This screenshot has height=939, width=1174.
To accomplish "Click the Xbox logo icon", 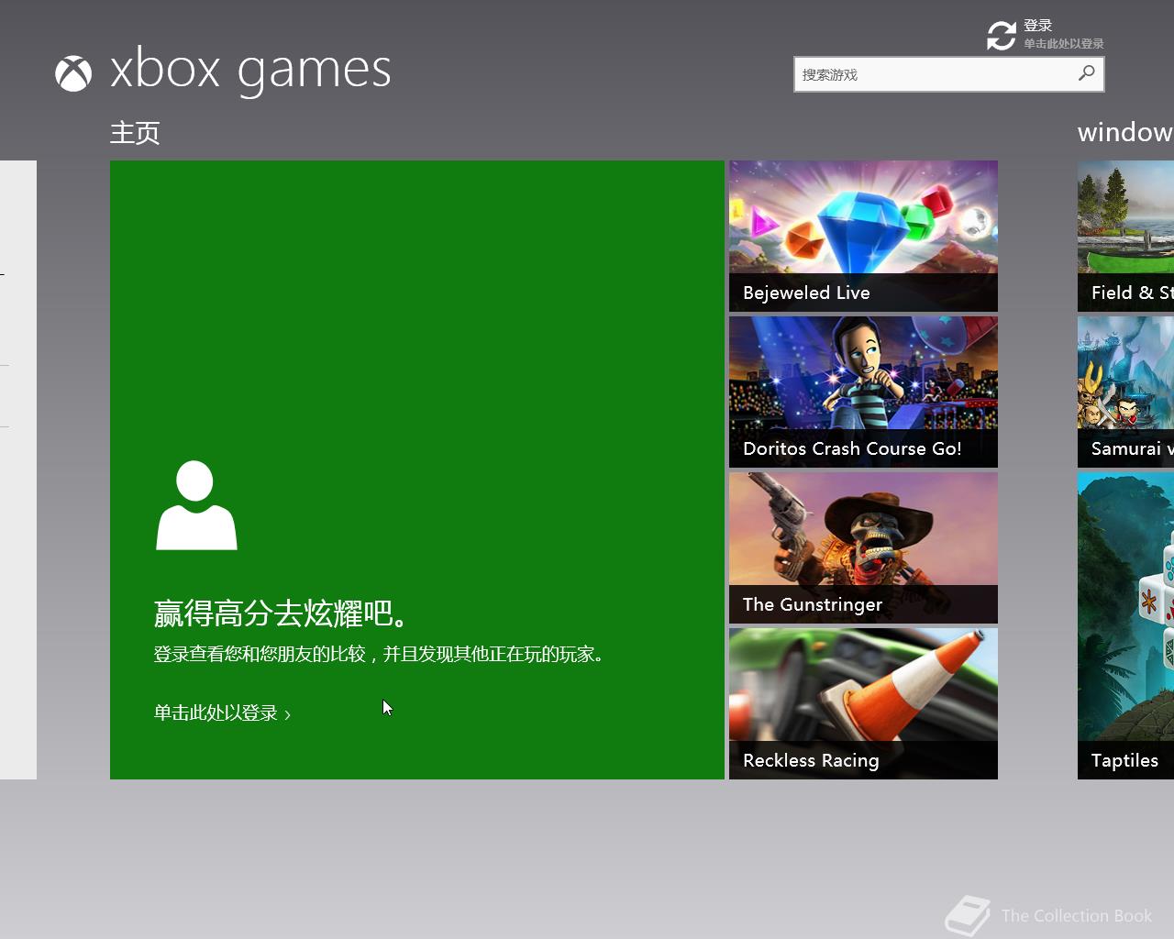I will click(x=73, y=74).
